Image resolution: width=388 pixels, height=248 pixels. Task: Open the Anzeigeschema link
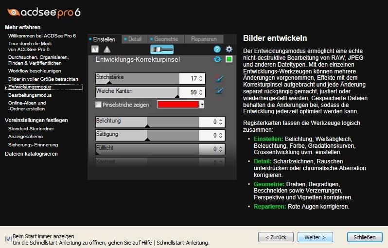(x=25, y=137)
